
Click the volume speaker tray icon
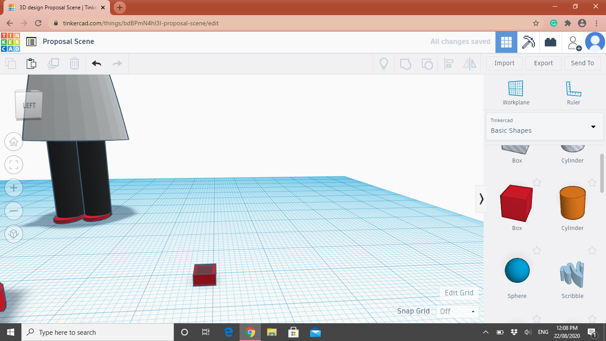click(528, 332)
